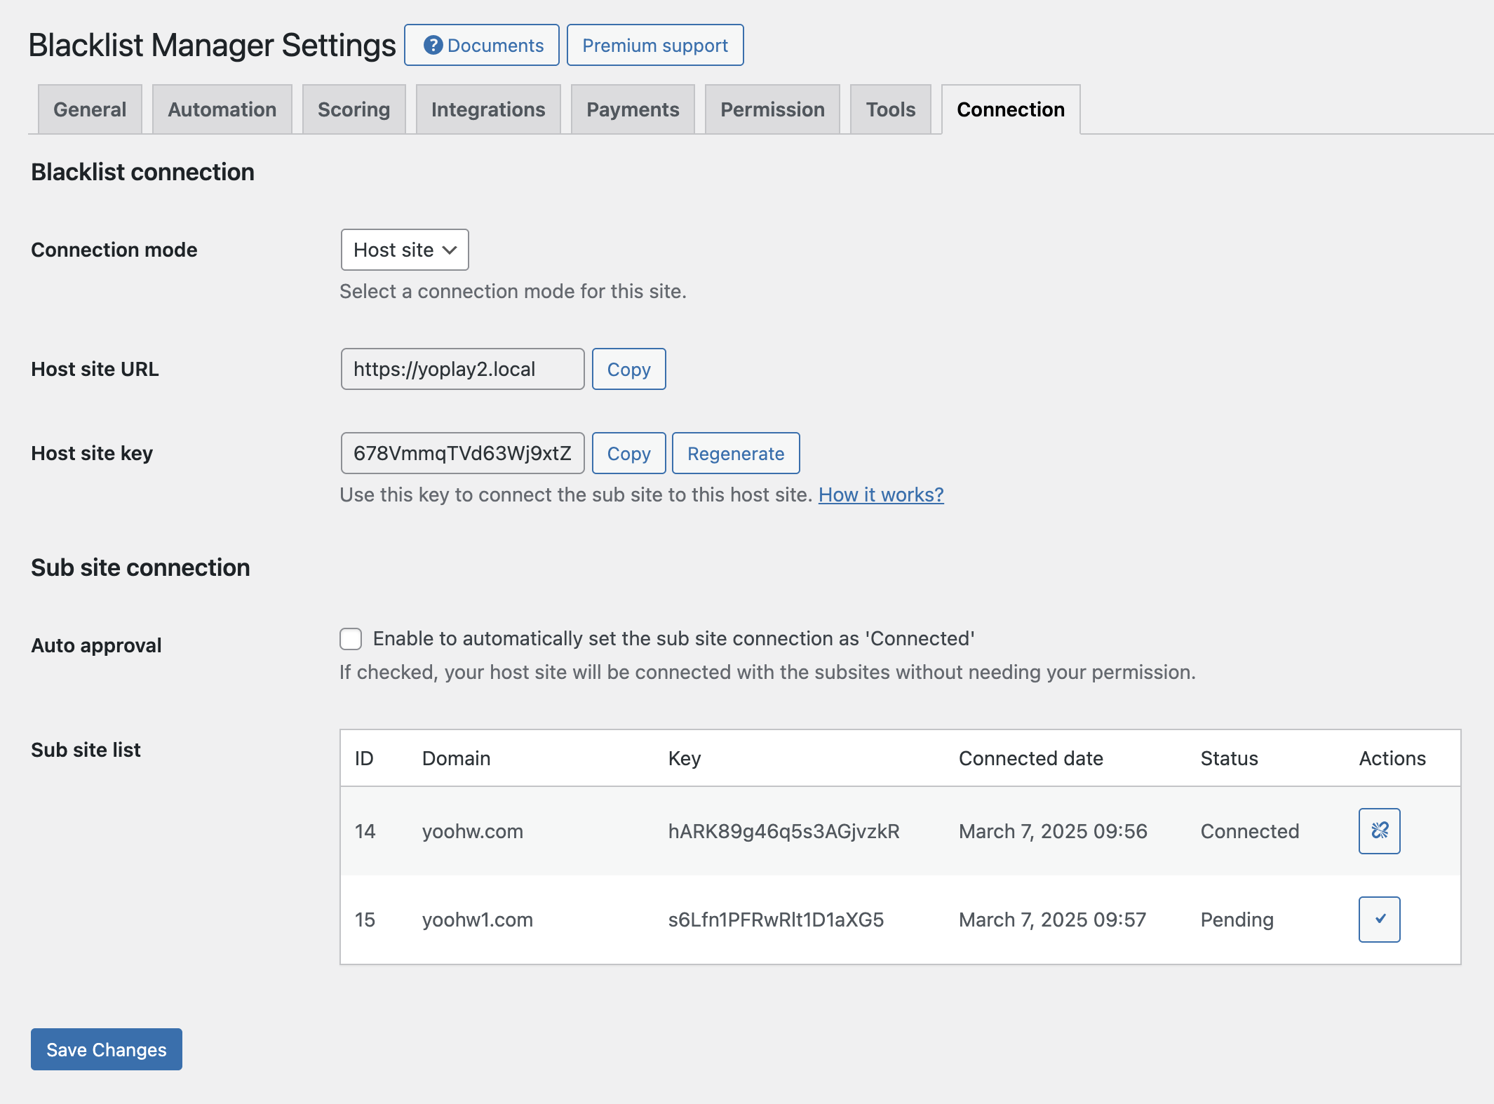Image resolution: width=1494 pixels, height=1104 pixels.
Task: Click the Actions column header
Action: point(1392,758)
